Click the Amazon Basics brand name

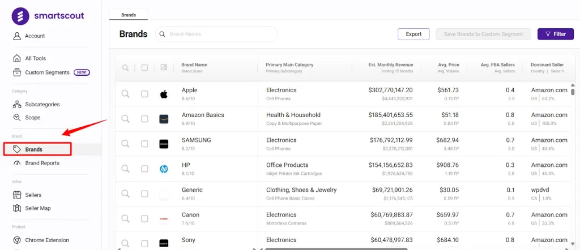tap(203, 115)
